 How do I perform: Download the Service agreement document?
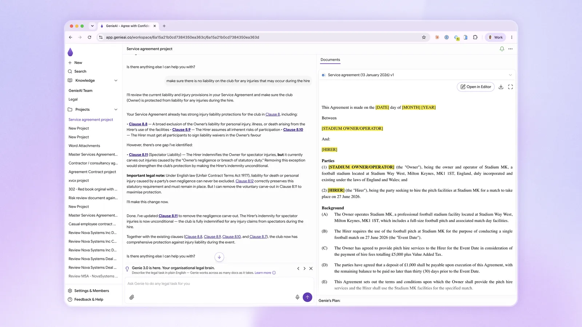[501, 87]
